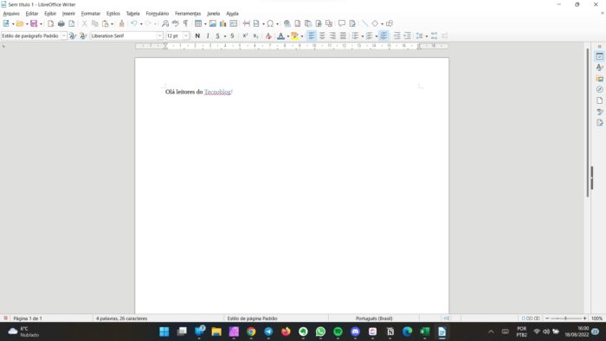Adjust the zoom slider in status bar
This screenshot has height=341, width=606.
point(566,318)
